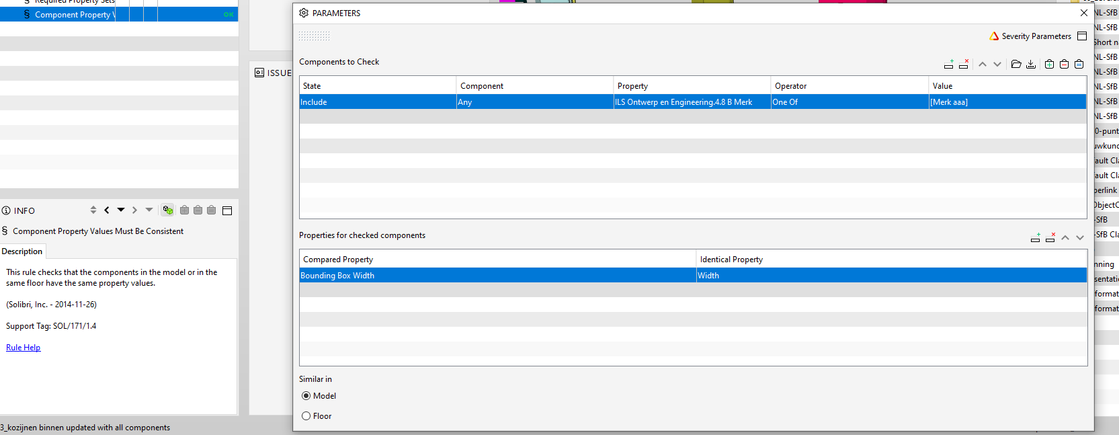
Task: Click the State column header
Action: pos(378,86)
